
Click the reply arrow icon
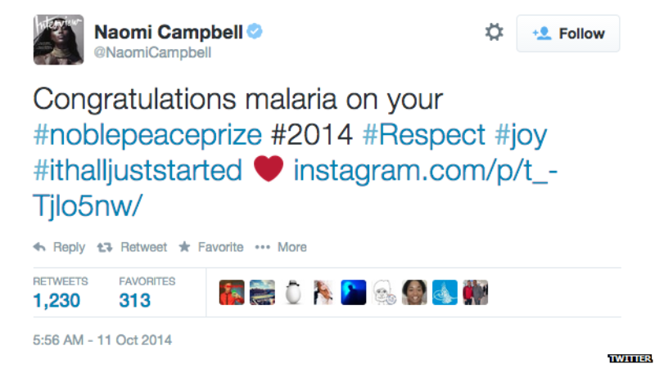click(39, 247)
